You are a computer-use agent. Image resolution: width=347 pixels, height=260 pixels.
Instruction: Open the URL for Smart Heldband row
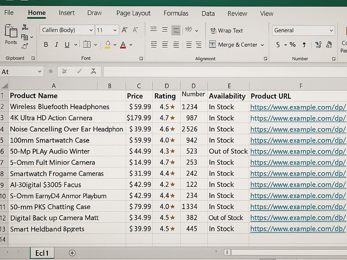(x=298, y=229)
